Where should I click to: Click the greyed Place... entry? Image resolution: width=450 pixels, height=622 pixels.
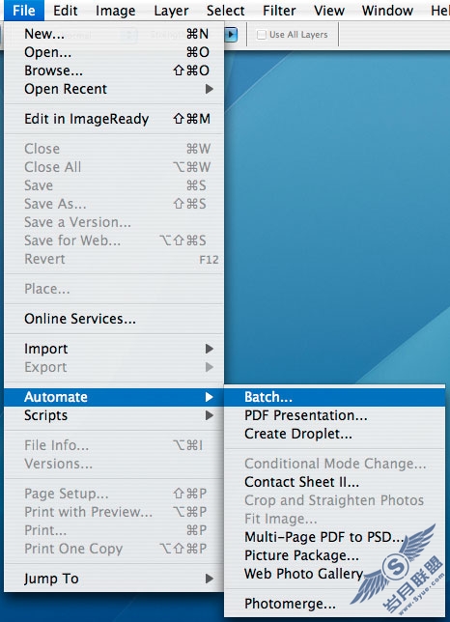114,289
